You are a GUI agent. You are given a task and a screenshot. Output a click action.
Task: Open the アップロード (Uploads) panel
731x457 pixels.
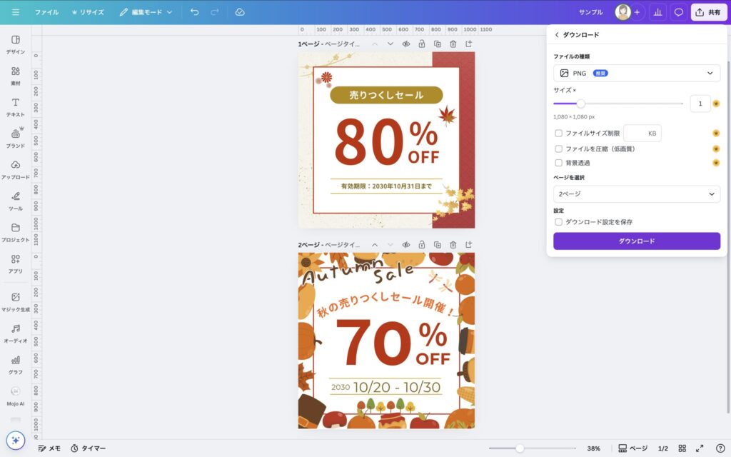(15, 169)
